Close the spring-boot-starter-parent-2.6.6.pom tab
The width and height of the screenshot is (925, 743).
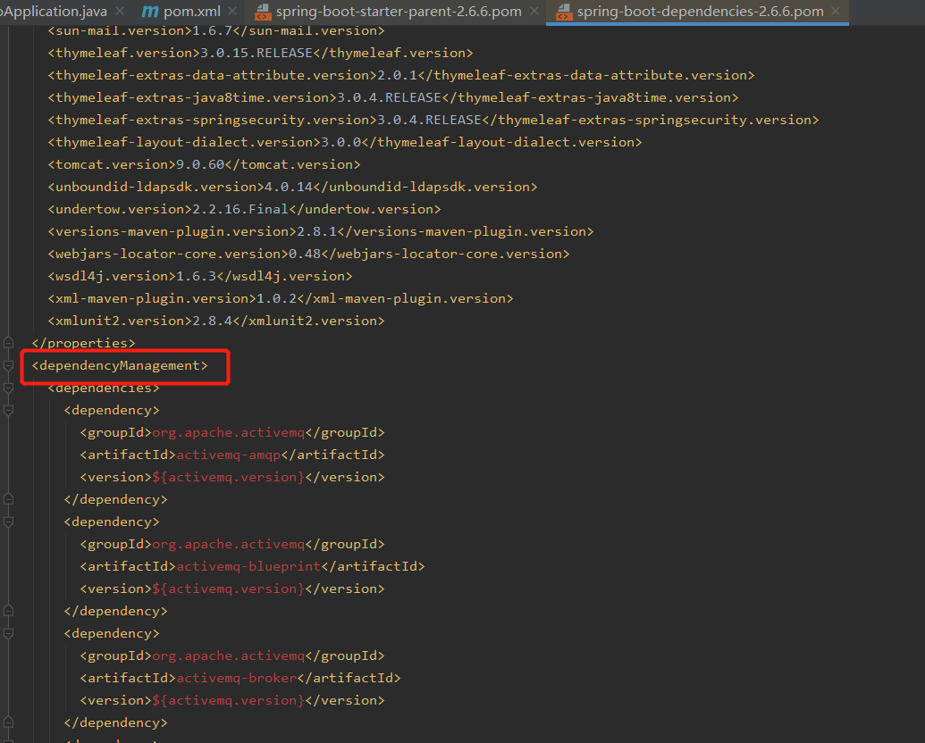(534, 12)
